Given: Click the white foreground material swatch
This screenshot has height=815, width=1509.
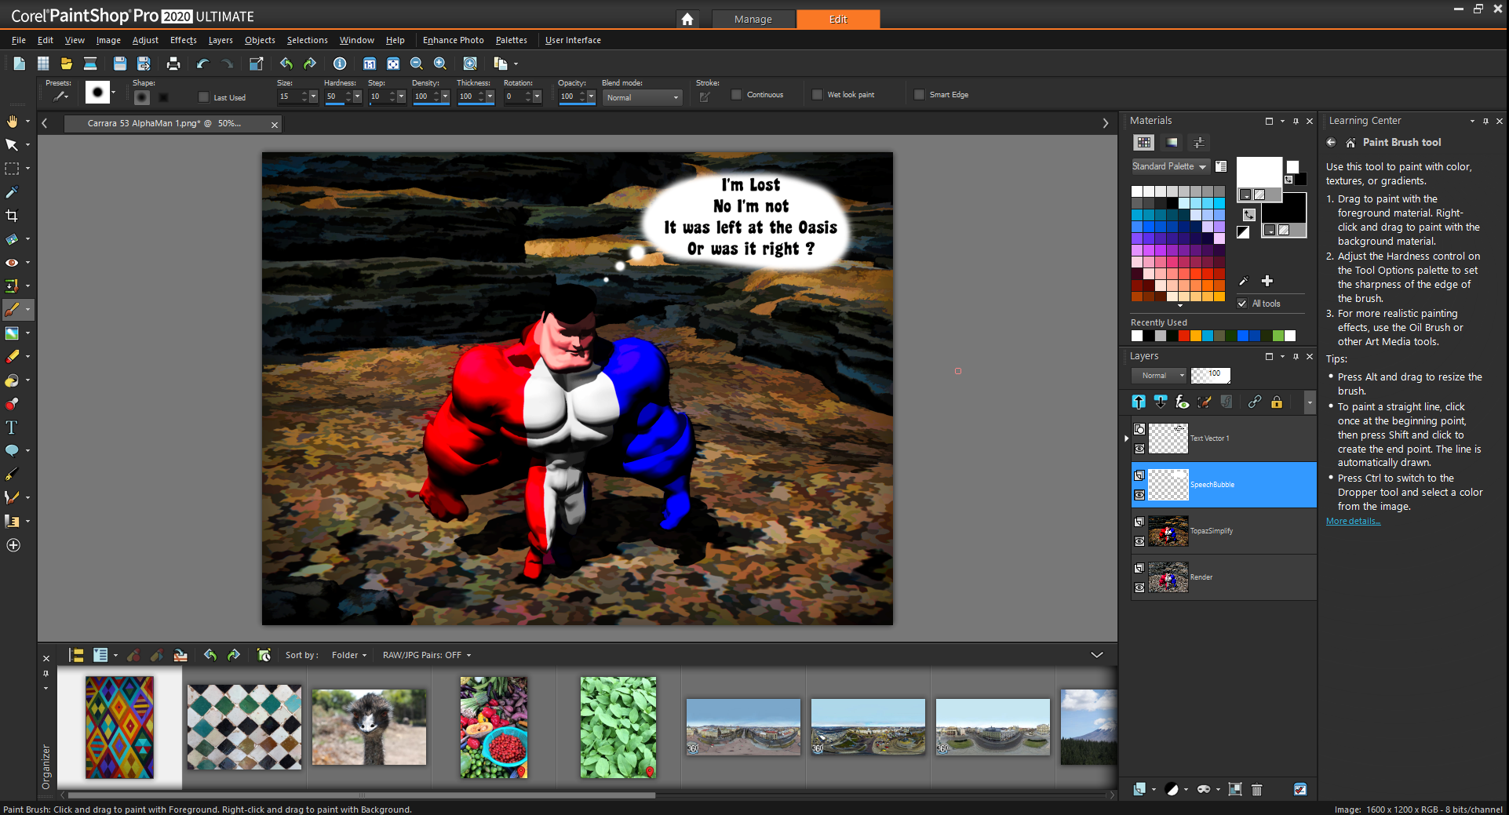Looking at the screenshot, I should tap(1259, 173).
